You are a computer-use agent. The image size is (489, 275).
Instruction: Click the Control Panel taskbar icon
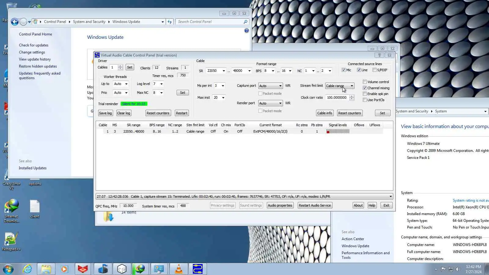tap(159, 269)
